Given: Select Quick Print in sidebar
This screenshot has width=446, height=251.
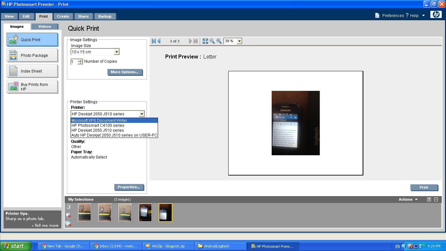Looking at the screenshot, I should [32, 40].
